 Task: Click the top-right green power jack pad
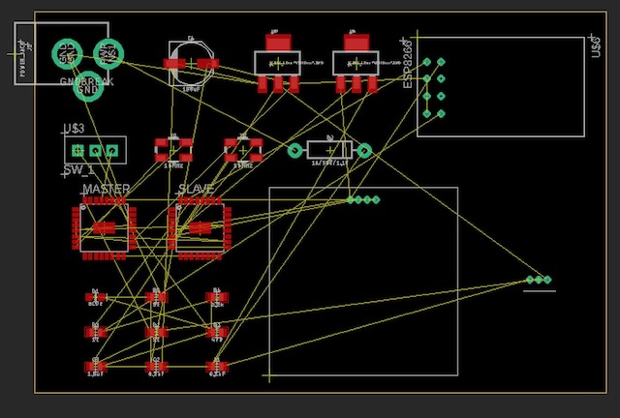point(108,54)
